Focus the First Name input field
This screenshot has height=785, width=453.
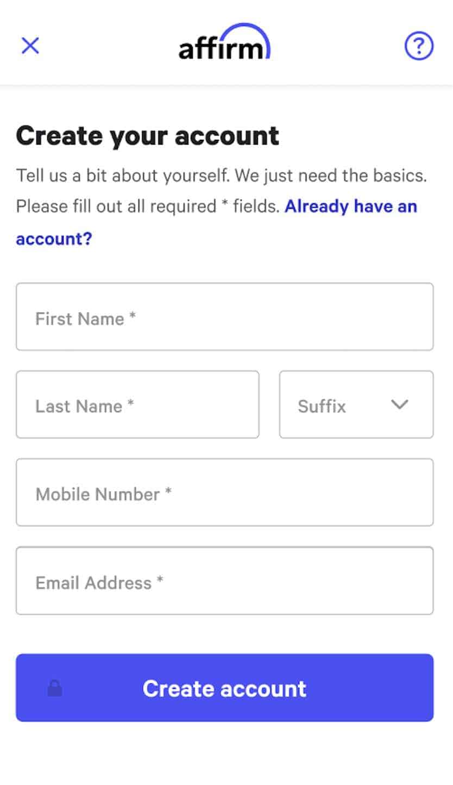224,316
